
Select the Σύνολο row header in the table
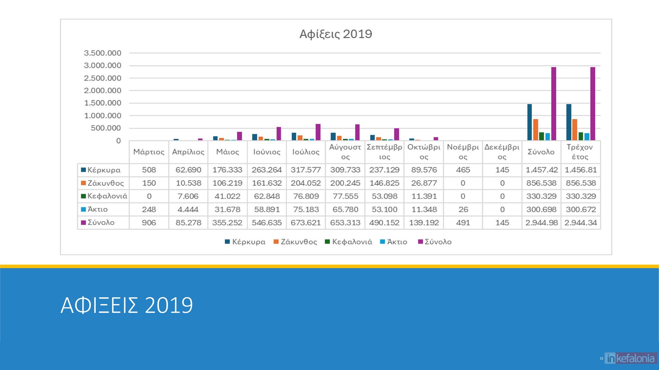pyautogui.click(x=103, y=223)
